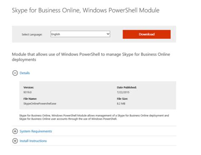
Task: Click the Details link
Action: pos(25,73)
